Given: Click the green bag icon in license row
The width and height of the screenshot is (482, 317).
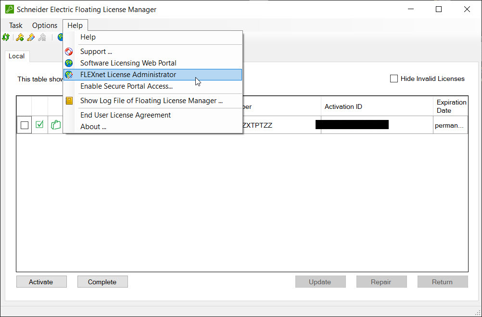Looking at the screenshot, I should [56, 125].
